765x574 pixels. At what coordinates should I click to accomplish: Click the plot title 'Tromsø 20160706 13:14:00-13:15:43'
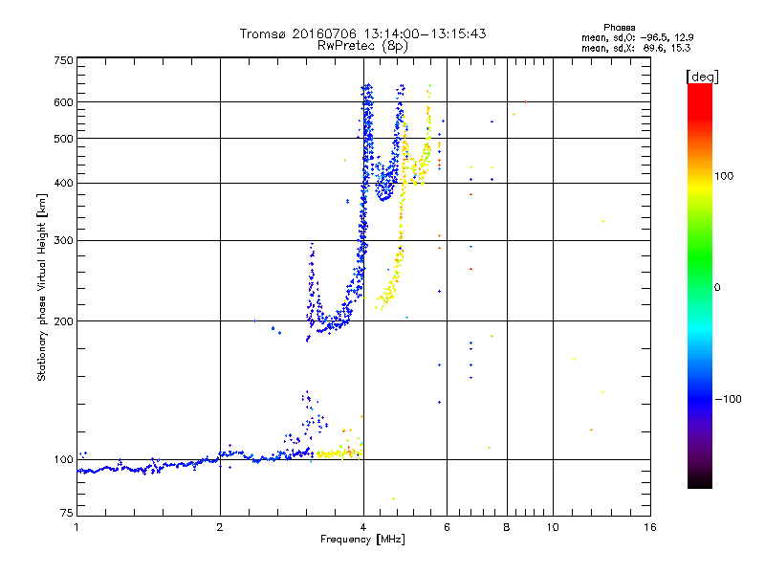pyautogui.click(x=362, y=33)
